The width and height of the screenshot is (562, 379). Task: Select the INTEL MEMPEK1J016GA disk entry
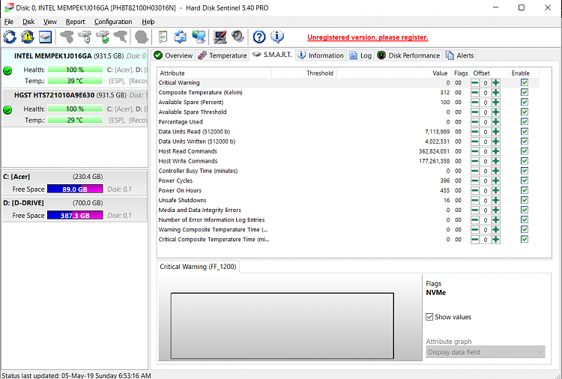pos(74,68)
